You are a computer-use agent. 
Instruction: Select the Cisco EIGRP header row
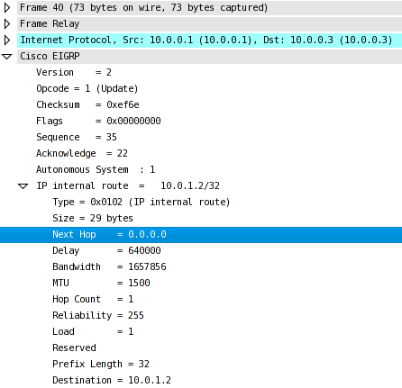pos(209,56)
